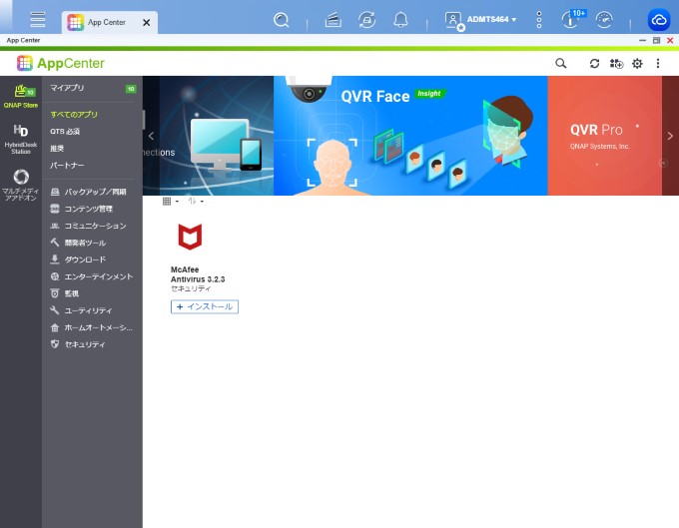Open AppCenter settings gear
This screenshot has height=528, width=679.
click(x=637, y=64)
